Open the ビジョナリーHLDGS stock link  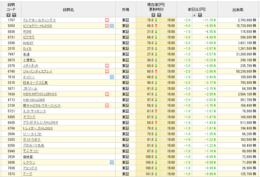point(38,26)
